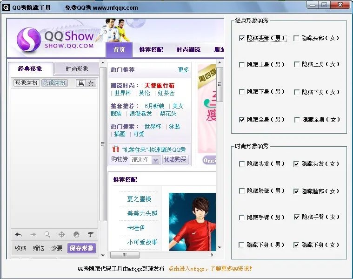Image resolution: width=353 pixels, height=279 pixels.
Task: Uncheck 隐藏下身(女) in 时尚形象 group
Action: coord(296,245)
